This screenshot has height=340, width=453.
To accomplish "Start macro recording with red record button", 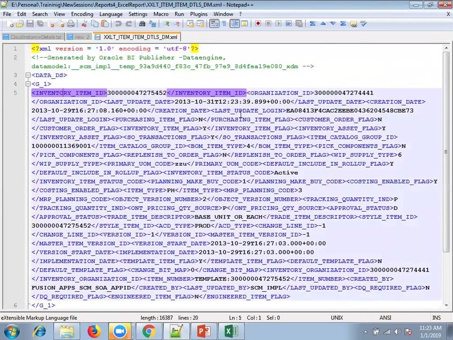I will pyautogui.click(x=258, y=24).
